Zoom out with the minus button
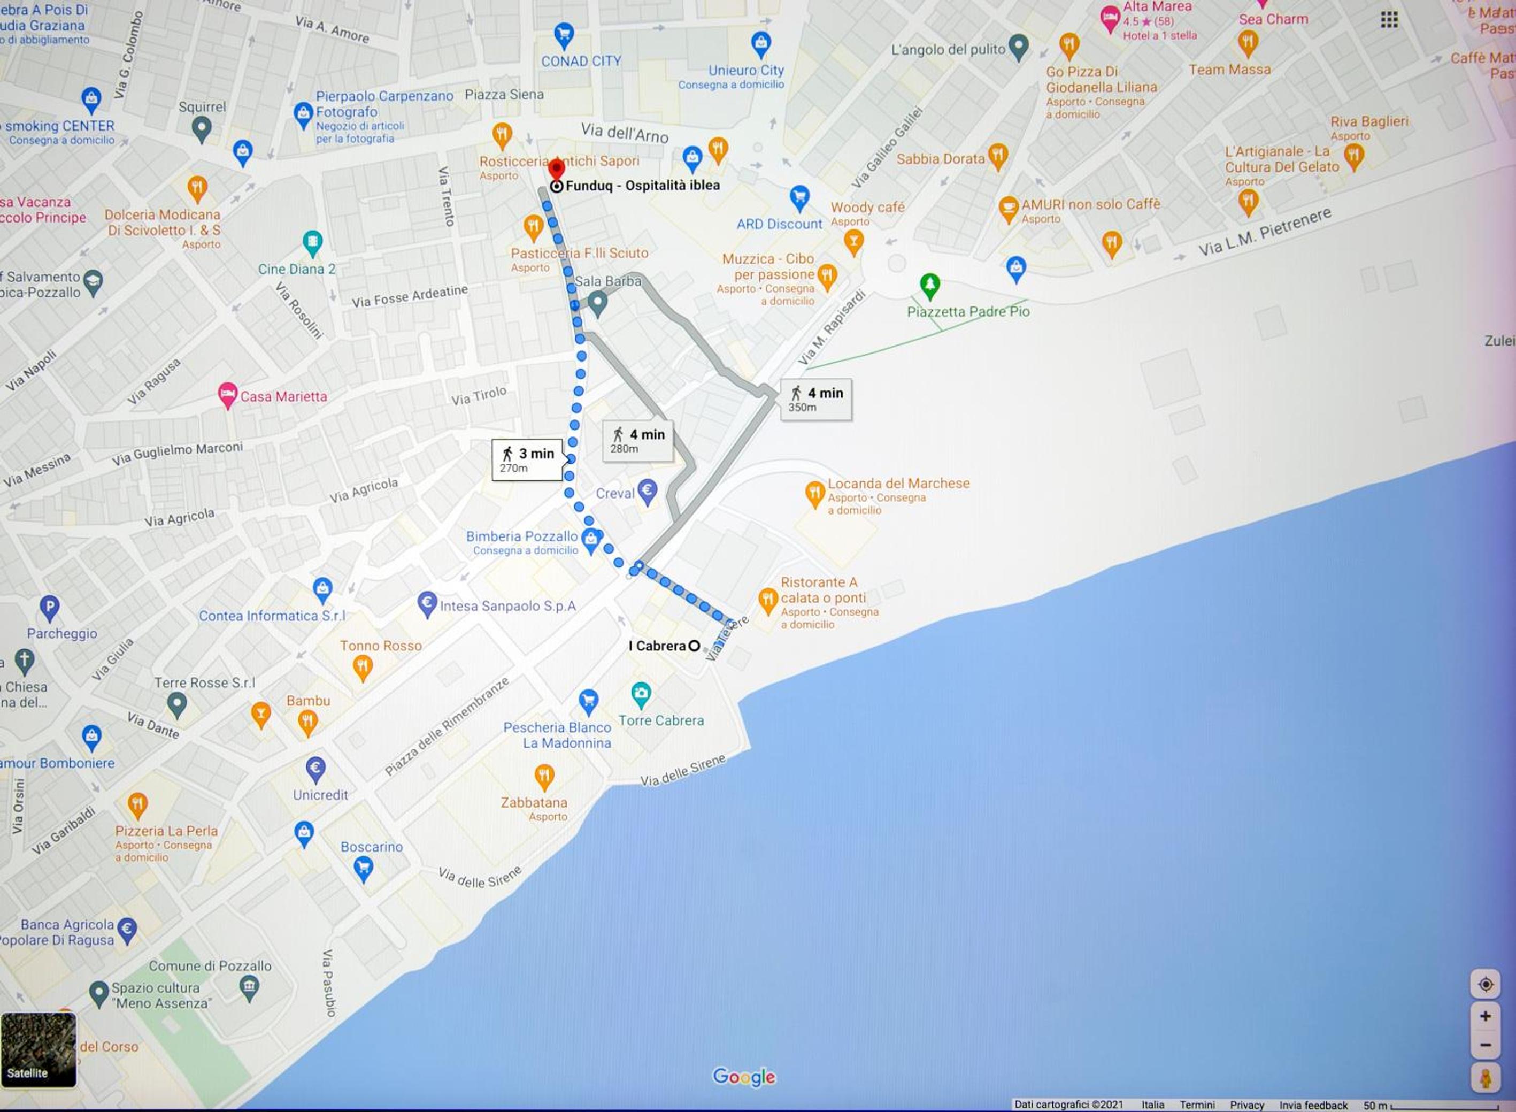Viewport: 1516px width, 1112px height. [1486, 1045]
